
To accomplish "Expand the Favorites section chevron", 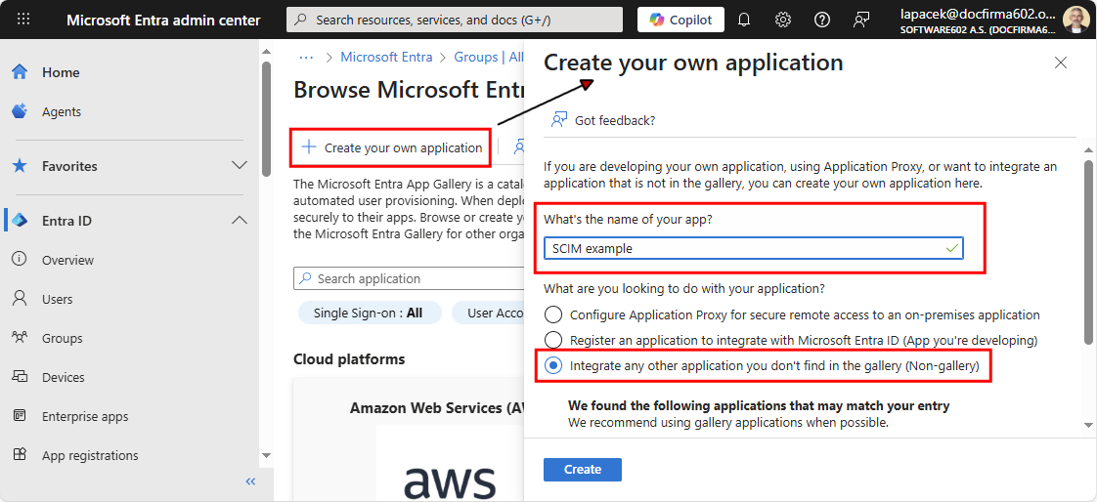I will click(x=240, y=166).
